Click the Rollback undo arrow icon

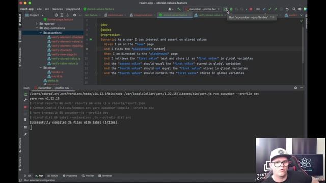287,9
